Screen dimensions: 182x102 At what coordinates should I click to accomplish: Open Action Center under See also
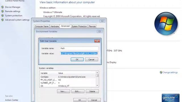(12, 100)
